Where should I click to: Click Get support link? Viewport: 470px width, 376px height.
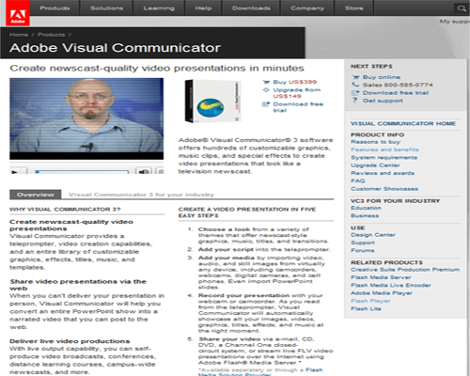383,101
